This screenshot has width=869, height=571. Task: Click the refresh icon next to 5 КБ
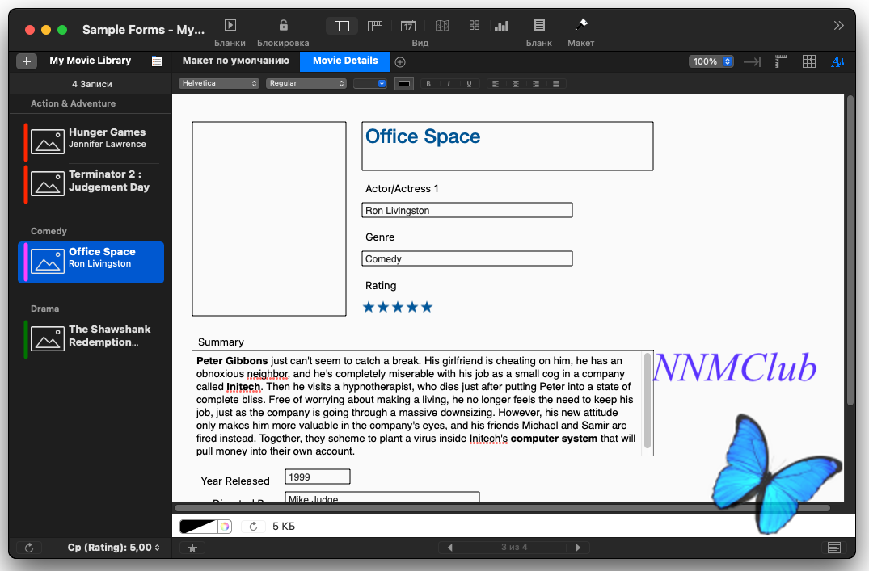tap(253, 526)
